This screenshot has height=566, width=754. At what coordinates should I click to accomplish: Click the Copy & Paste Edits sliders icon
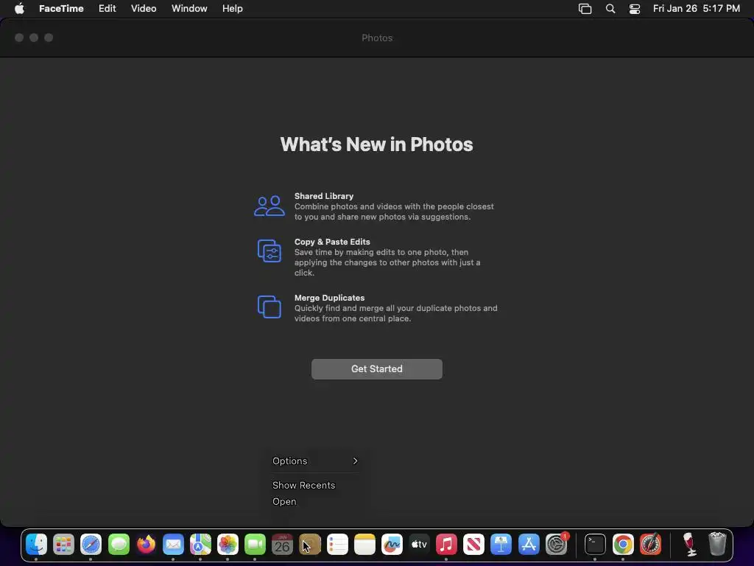tap(269, 251)
